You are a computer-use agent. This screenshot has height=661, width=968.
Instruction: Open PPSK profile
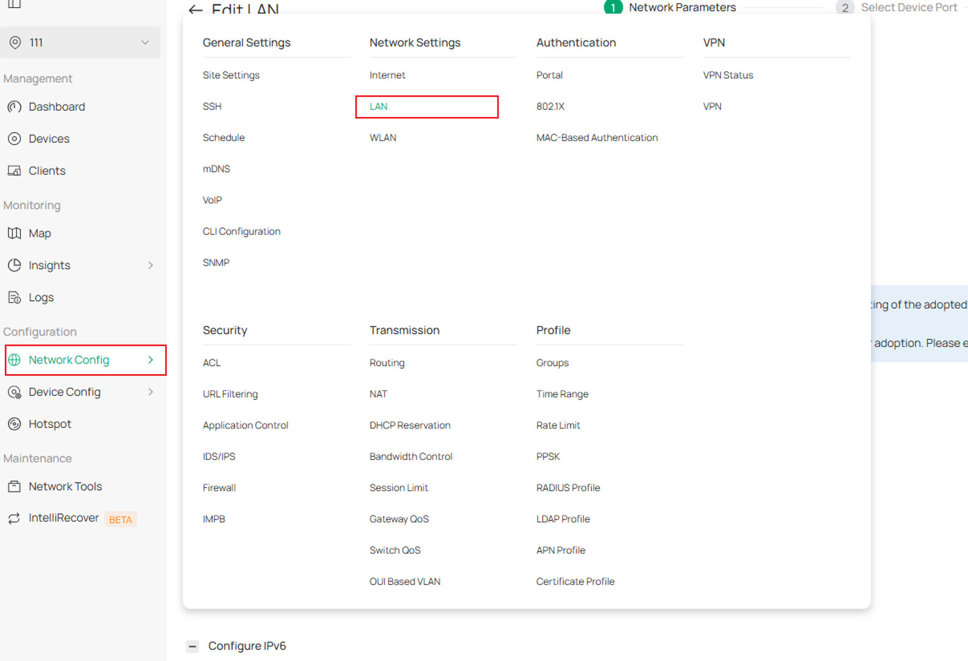pyautogui.click(x=548, y=456)
